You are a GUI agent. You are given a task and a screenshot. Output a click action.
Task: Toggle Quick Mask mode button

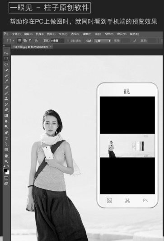click(x=6, y=178)
